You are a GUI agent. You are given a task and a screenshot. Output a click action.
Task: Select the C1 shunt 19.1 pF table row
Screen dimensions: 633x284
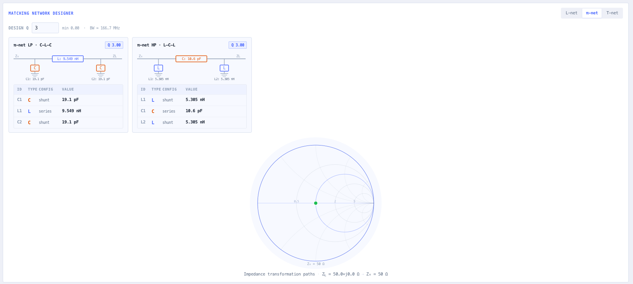68,100
